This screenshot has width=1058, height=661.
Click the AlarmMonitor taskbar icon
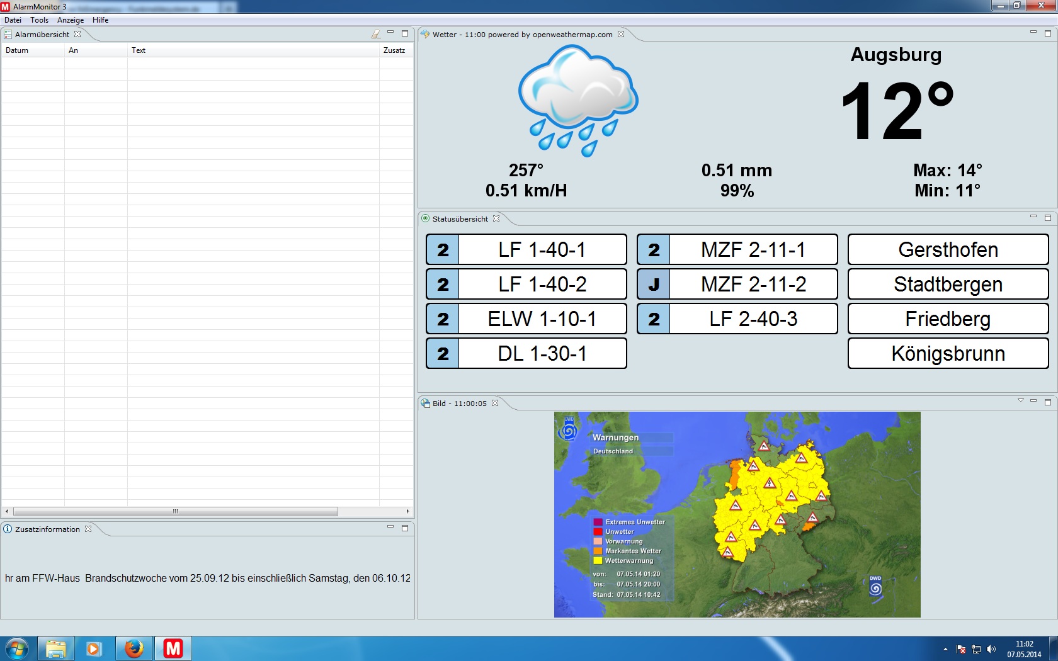coord(173,648)
